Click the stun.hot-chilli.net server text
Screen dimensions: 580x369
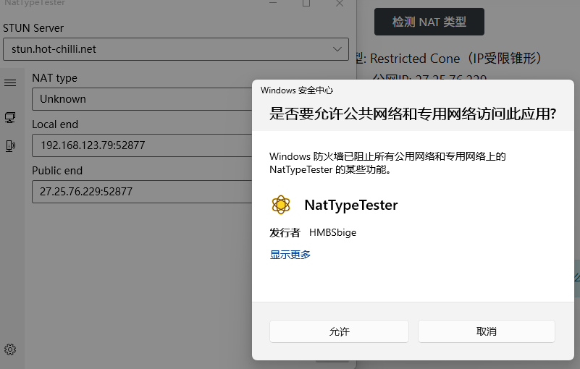[x=54, y=49]
